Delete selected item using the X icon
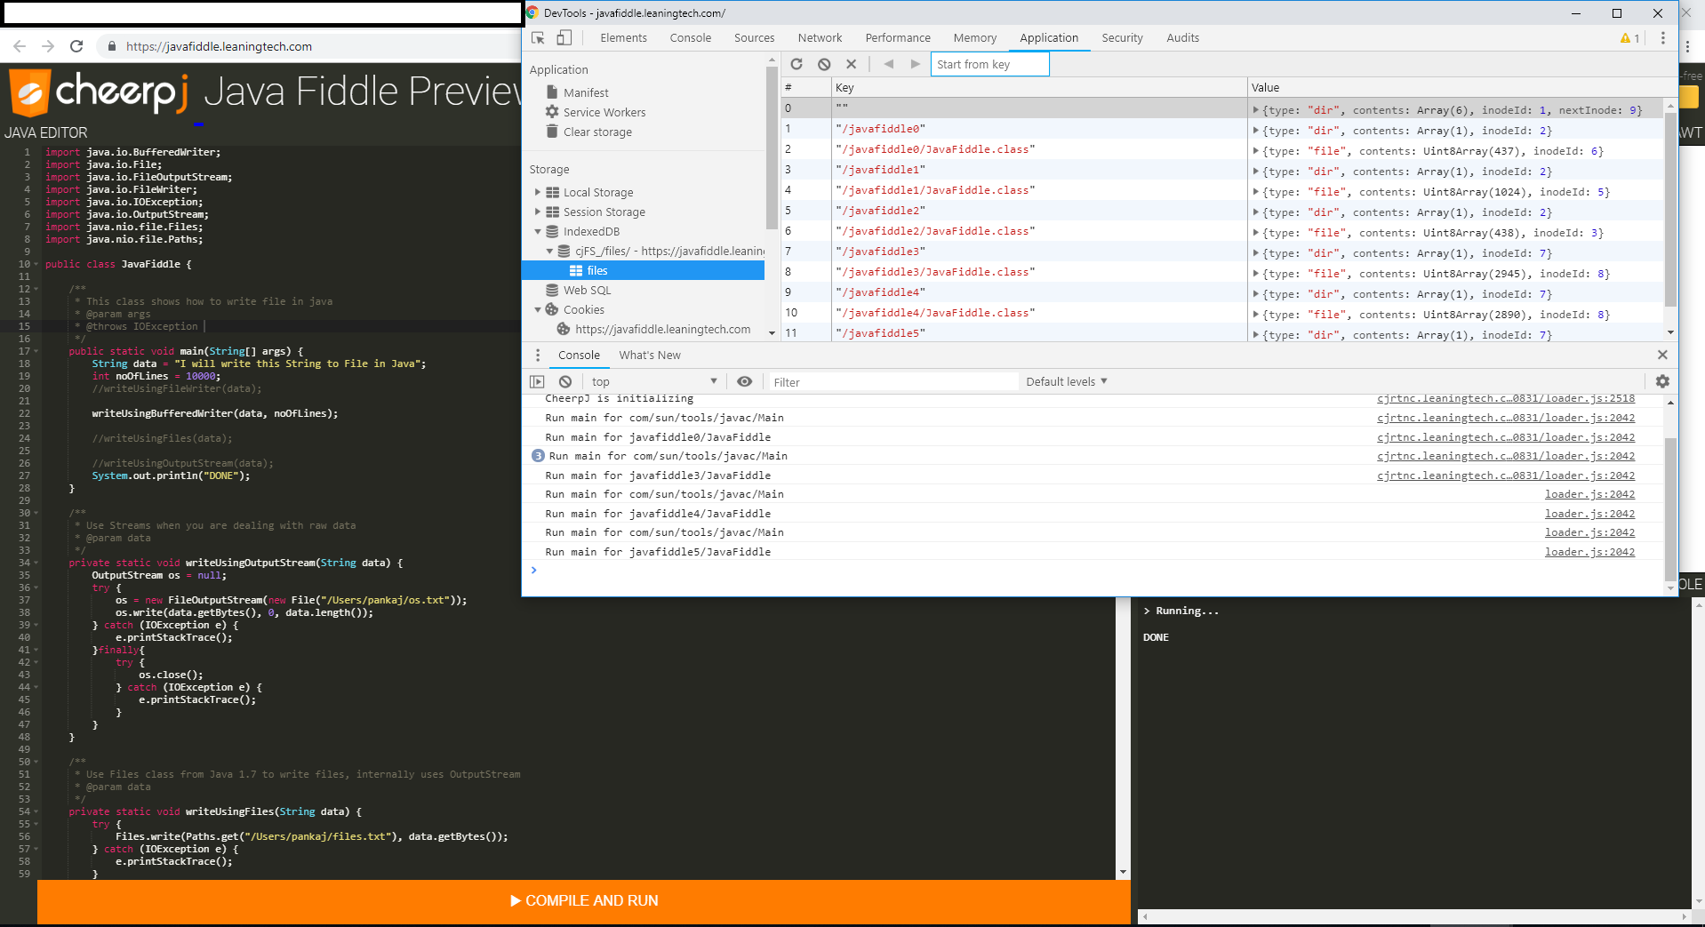Viewport: 1705px width, 927px height. pos(851,64)
